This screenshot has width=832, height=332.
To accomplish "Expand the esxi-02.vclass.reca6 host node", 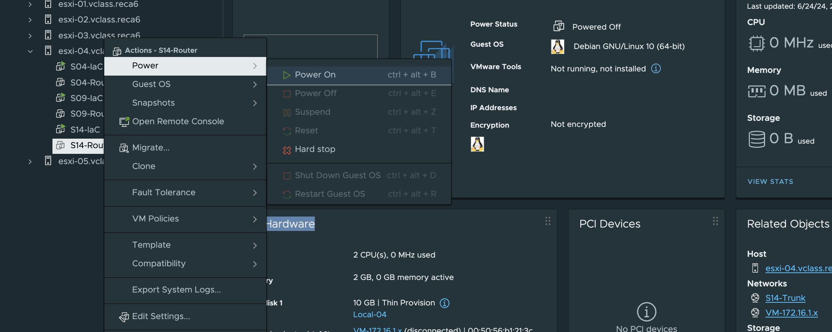I will click(30, 20).
